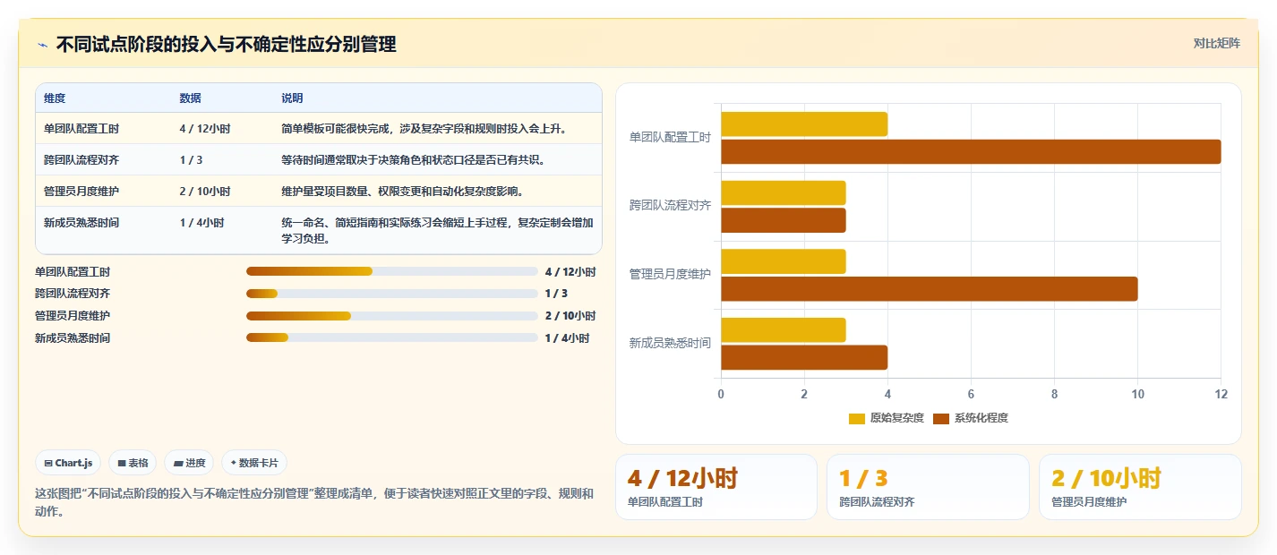Click the chart y-axis label 跨团队流程对齐
Viewport: 1277px width, 555px height.
[x=670, y=205]
